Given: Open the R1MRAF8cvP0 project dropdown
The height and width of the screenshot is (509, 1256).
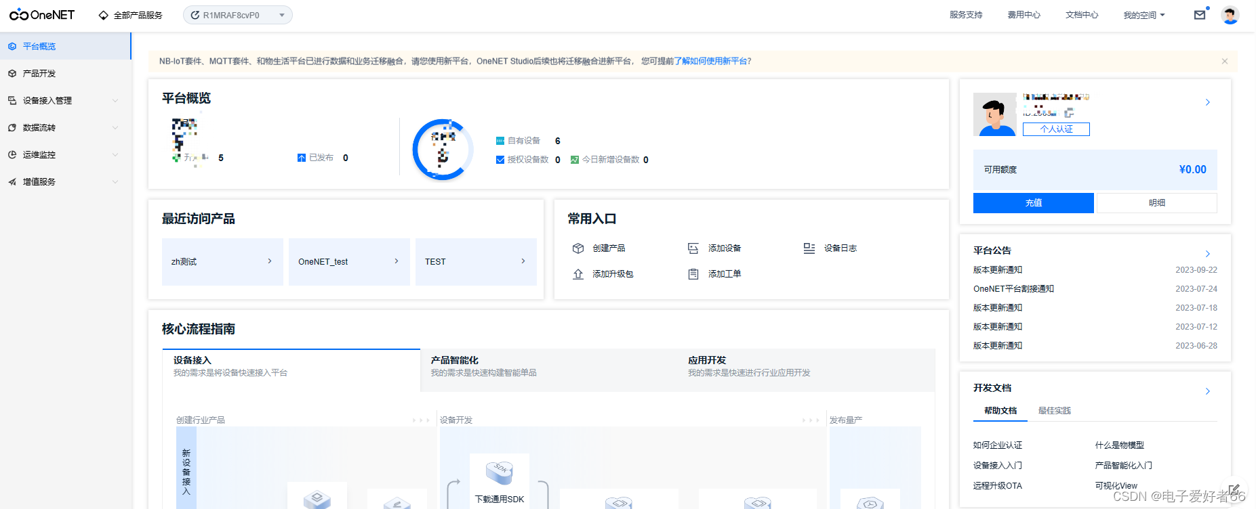Looking at the screenshot, I should coord(238,15).
